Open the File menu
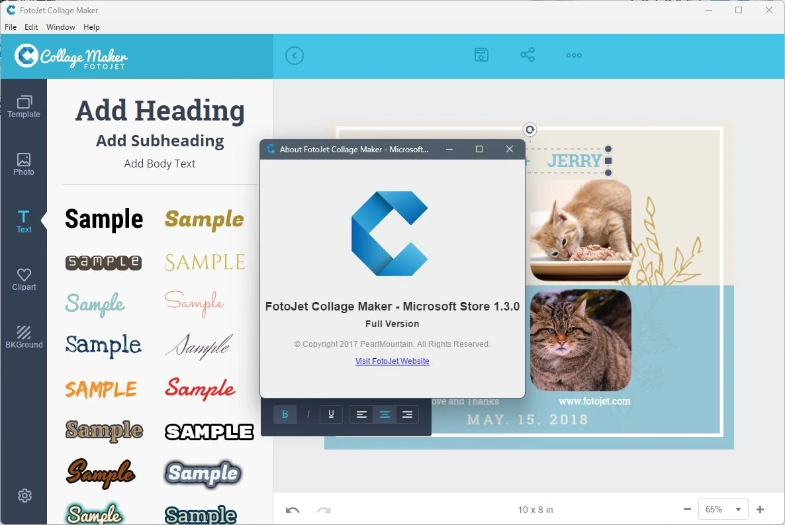 point(11,27)
